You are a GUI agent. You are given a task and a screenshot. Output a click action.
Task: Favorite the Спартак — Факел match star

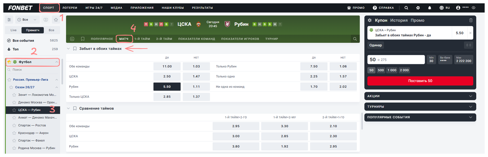[14, 140]
